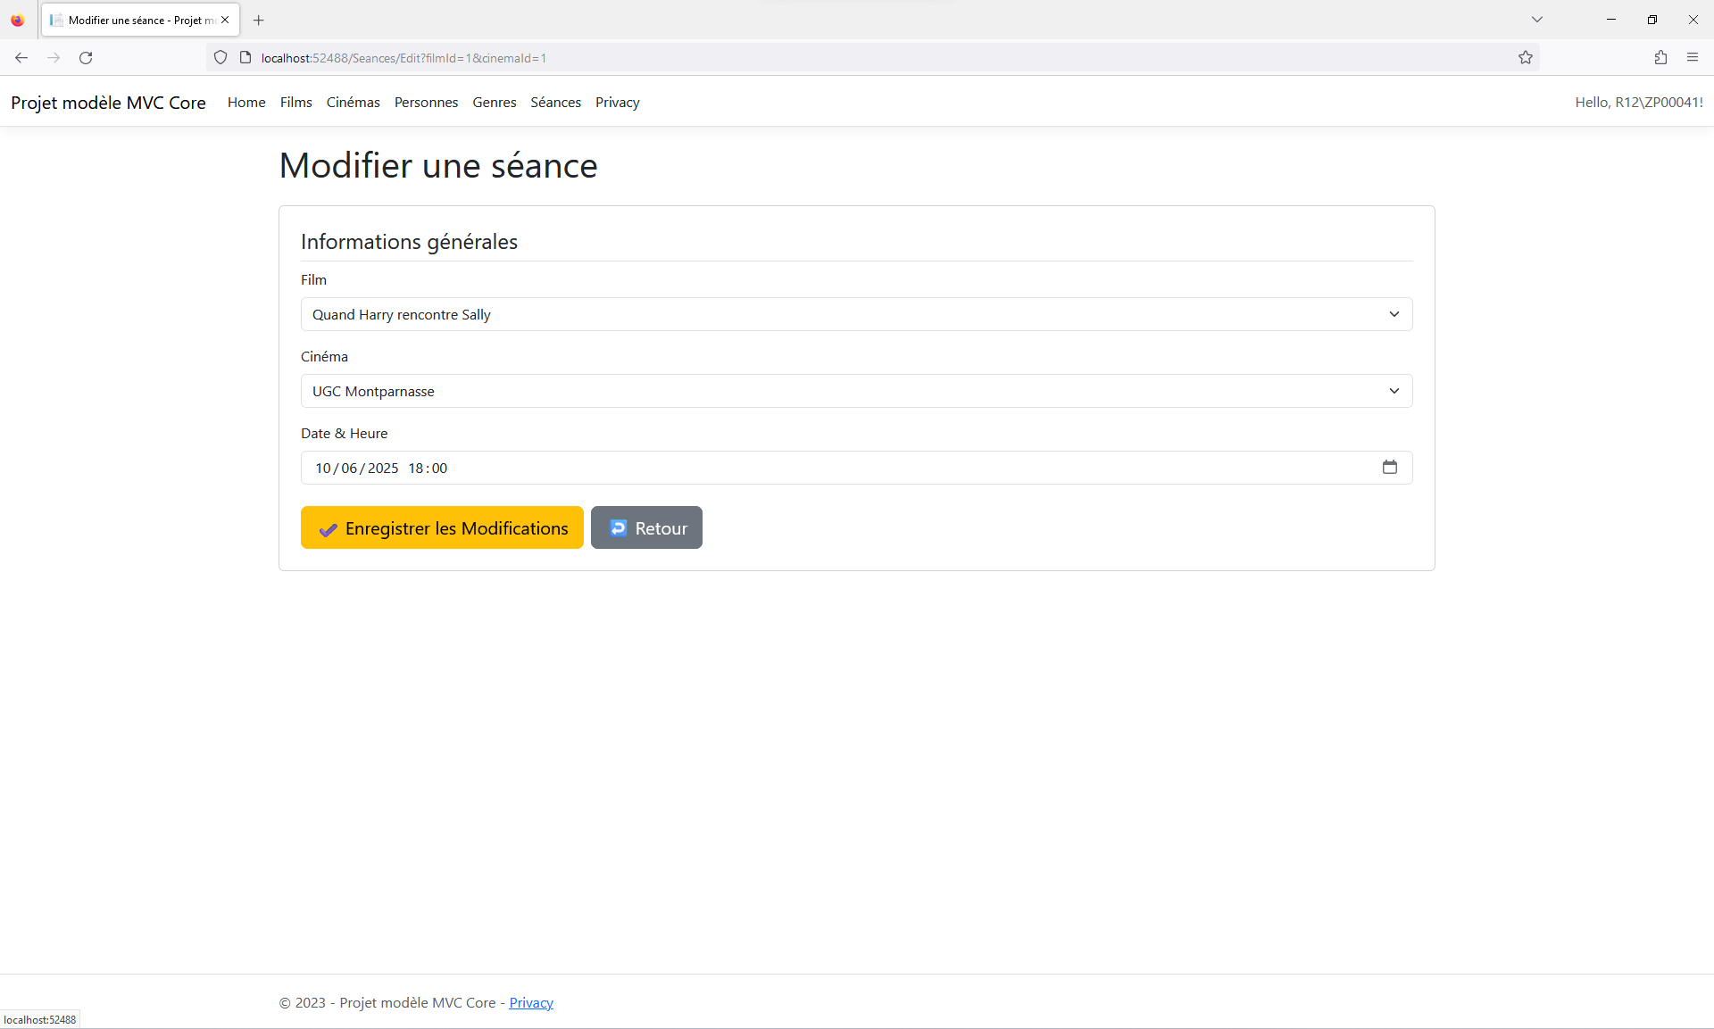Open the Séances menu item
1714x1029 pixels.
click(555, 103)
